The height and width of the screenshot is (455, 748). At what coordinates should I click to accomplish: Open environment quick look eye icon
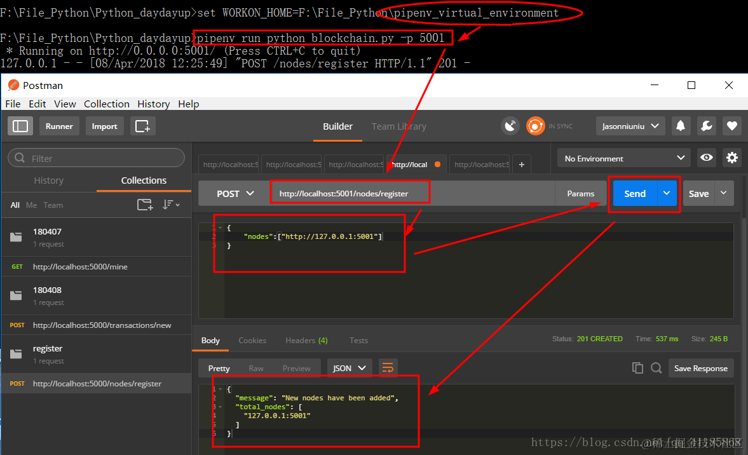click(x=707, y=158)
